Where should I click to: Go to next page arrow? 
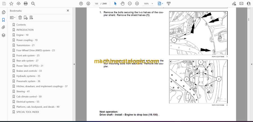click(88, 4)
